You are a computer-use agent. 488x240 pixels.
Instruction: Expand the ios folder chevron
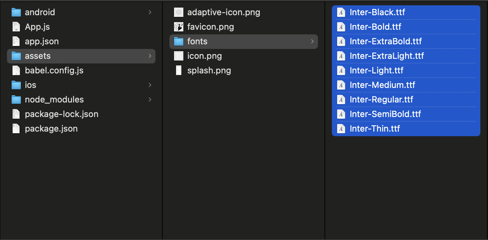(150, 85)
